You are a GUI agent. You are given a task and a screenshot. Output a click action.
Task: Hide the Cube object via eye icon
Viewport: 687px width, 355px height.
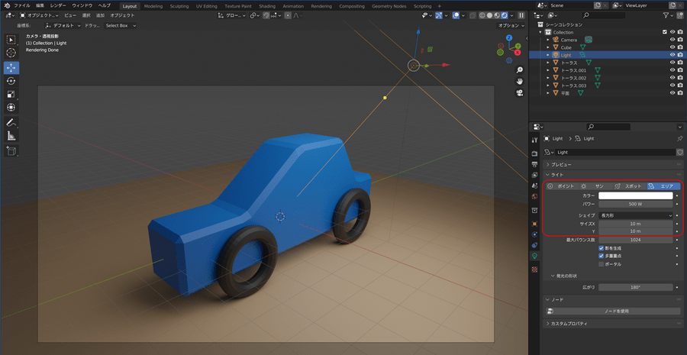tap(672, 47)
